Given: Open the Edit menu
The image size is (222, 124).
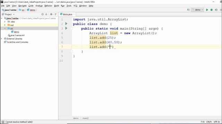Looking at the screenshot, I should [8, 6].
